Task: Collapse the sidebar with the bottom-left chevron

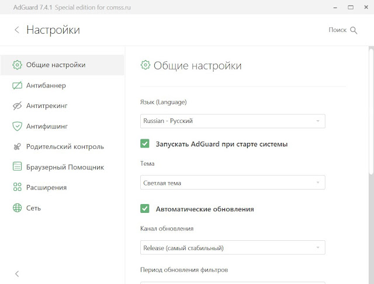Action: [17, 274]
